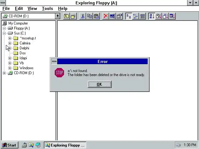Image resolution: width=199 pixels, height=149 pixels.
Task: Select Floppy (A:) in the tree
Action: coord(22,28)
